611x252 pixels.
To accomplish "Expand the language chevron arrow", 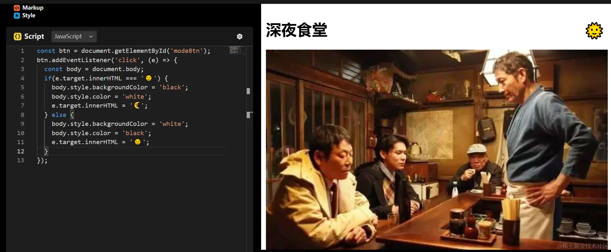I will click(91, 37).
